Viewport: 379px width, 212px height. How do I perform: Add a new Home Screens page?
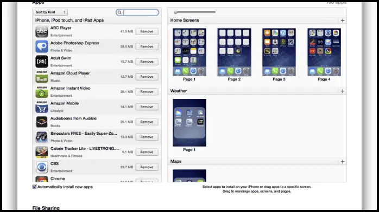tap(343, 21)
